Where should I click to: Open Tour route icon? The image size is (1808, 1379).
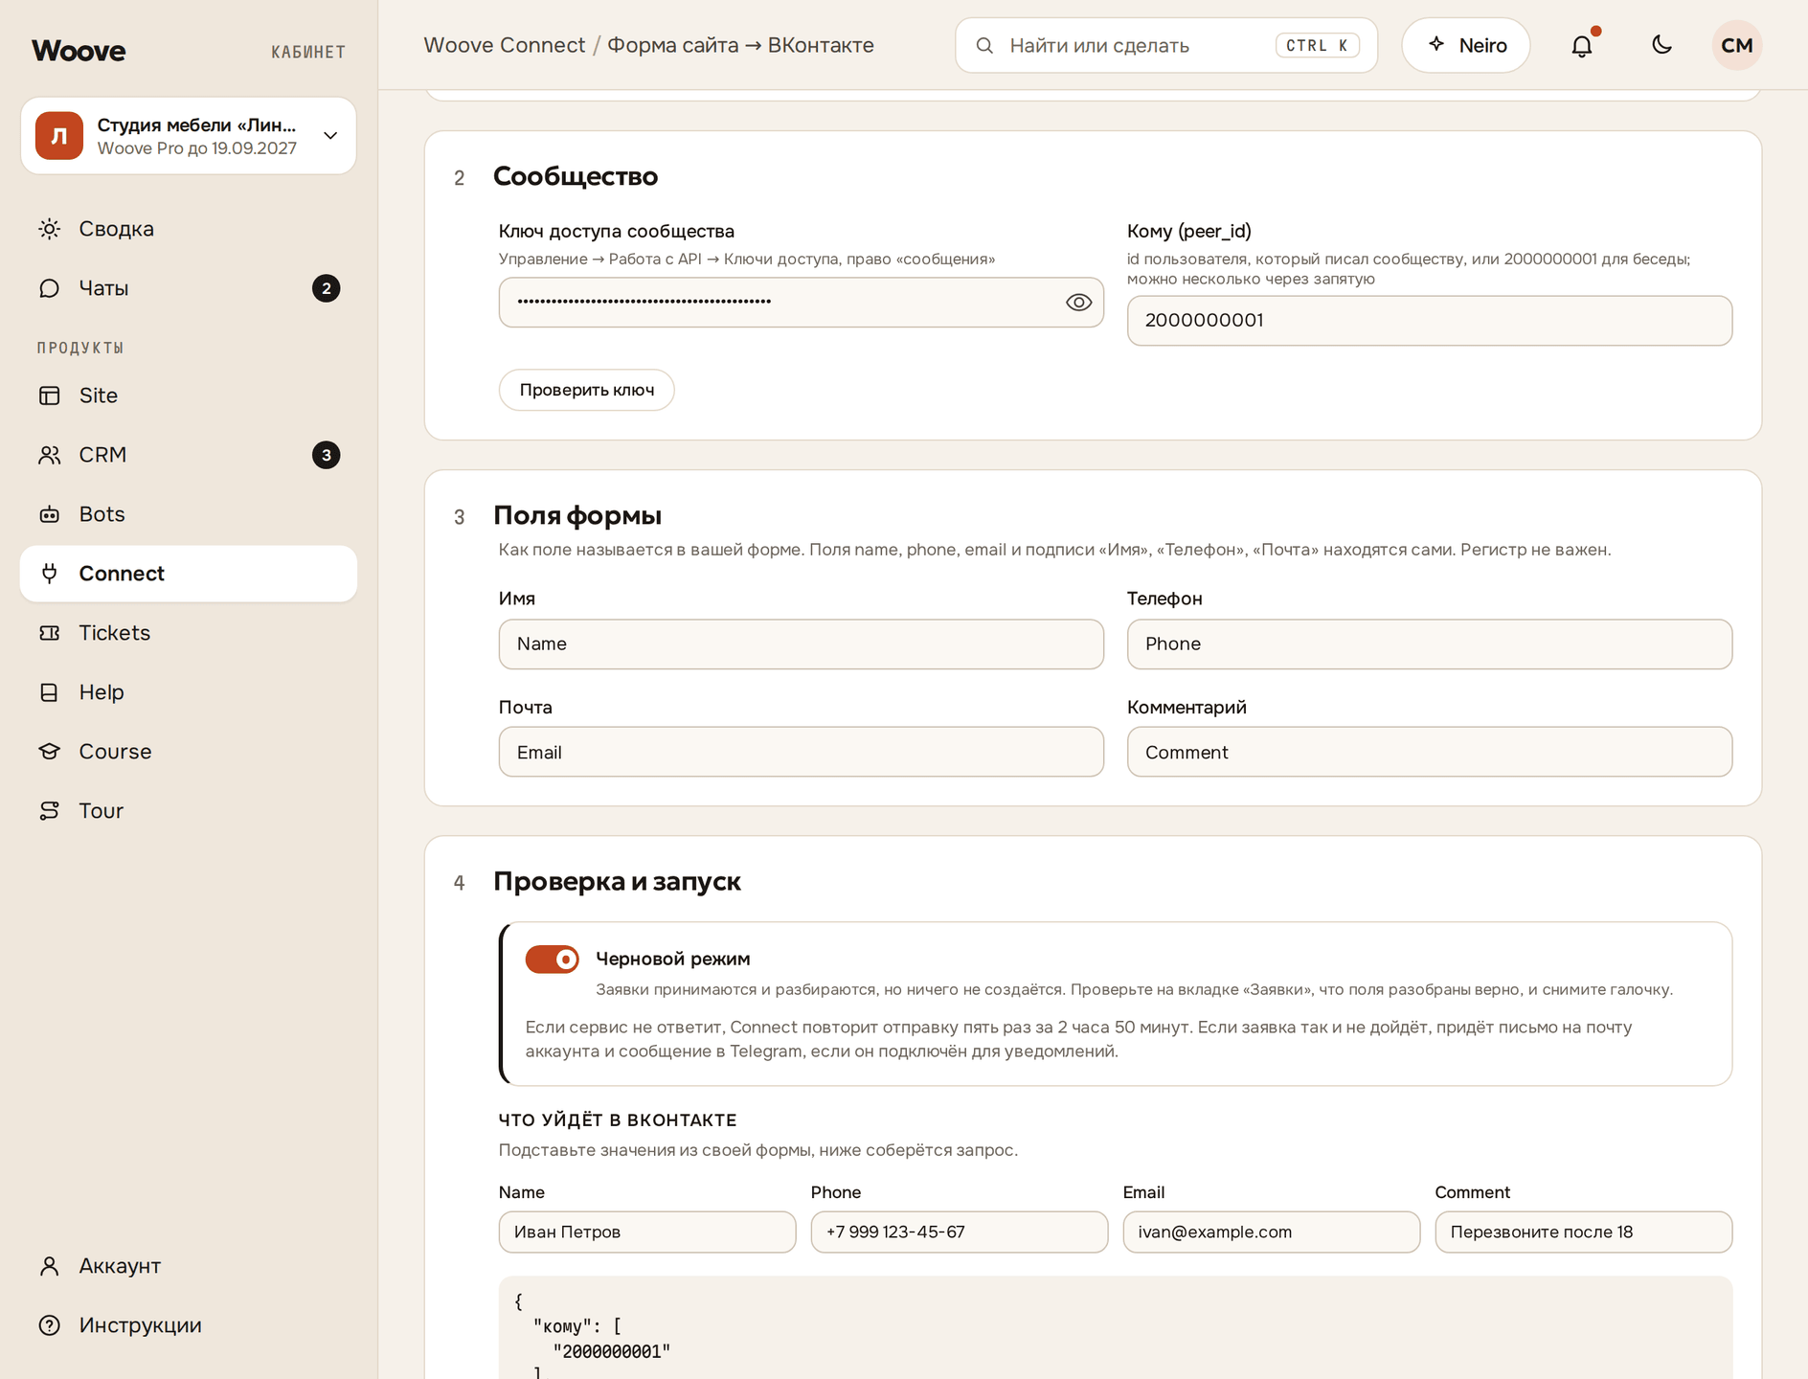[x=50, y=811]
